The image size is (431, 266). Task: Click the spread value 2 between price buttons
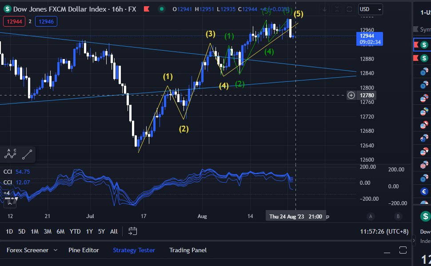pyautogui.click(x=30, y=21)
